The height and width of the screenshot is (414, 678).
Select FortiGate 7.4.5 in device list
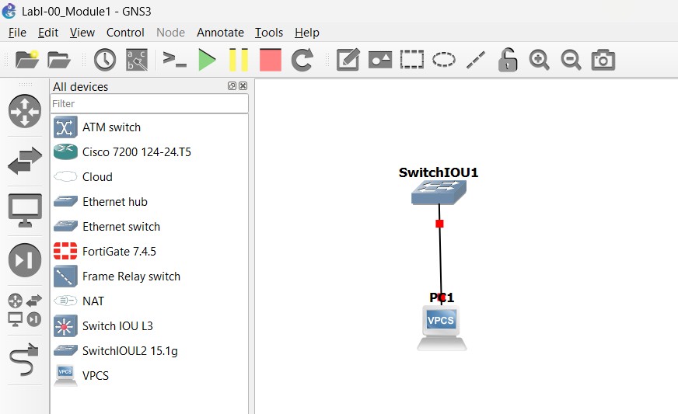(x=119, y=252)
